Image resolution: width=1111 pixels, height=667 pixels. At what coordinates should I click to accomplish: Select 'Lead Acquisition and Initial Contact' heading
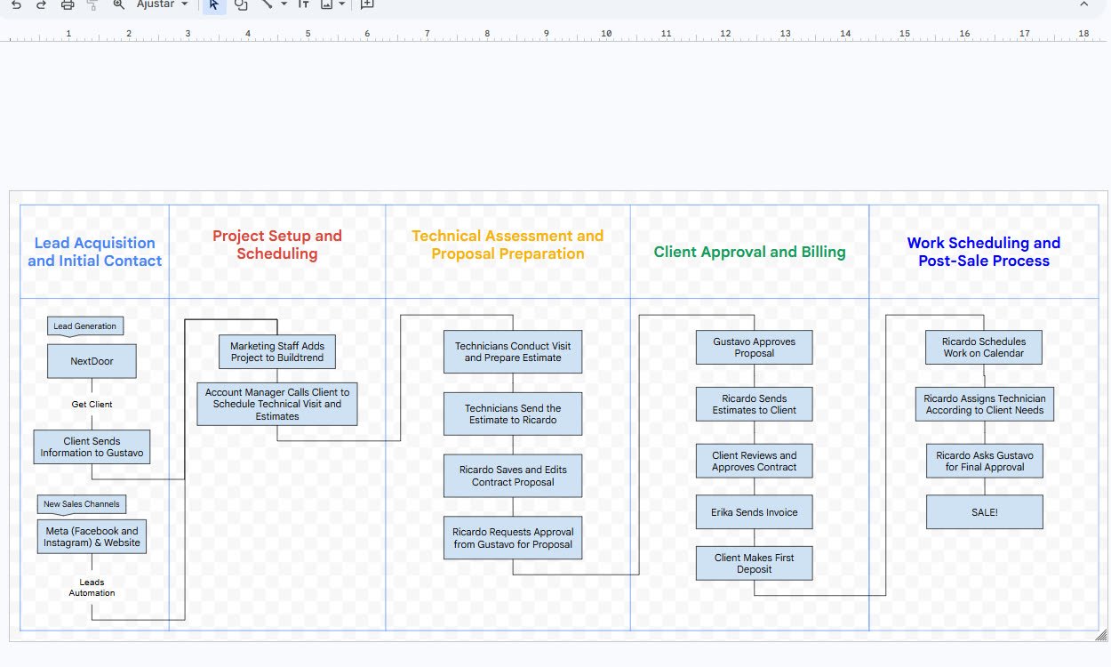94,252
